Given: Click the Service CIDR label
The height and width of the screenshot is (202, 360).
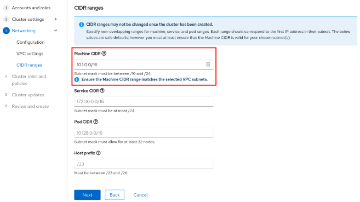Looking at the screenshot, I should 87,91.
